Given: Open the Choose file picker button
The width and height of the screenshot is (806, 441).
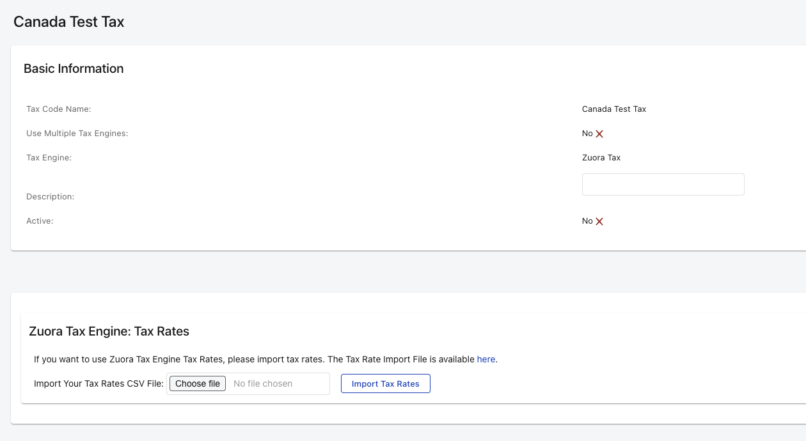Looking at the screenshot, I should pyautogui.click(x=198, y=383).
